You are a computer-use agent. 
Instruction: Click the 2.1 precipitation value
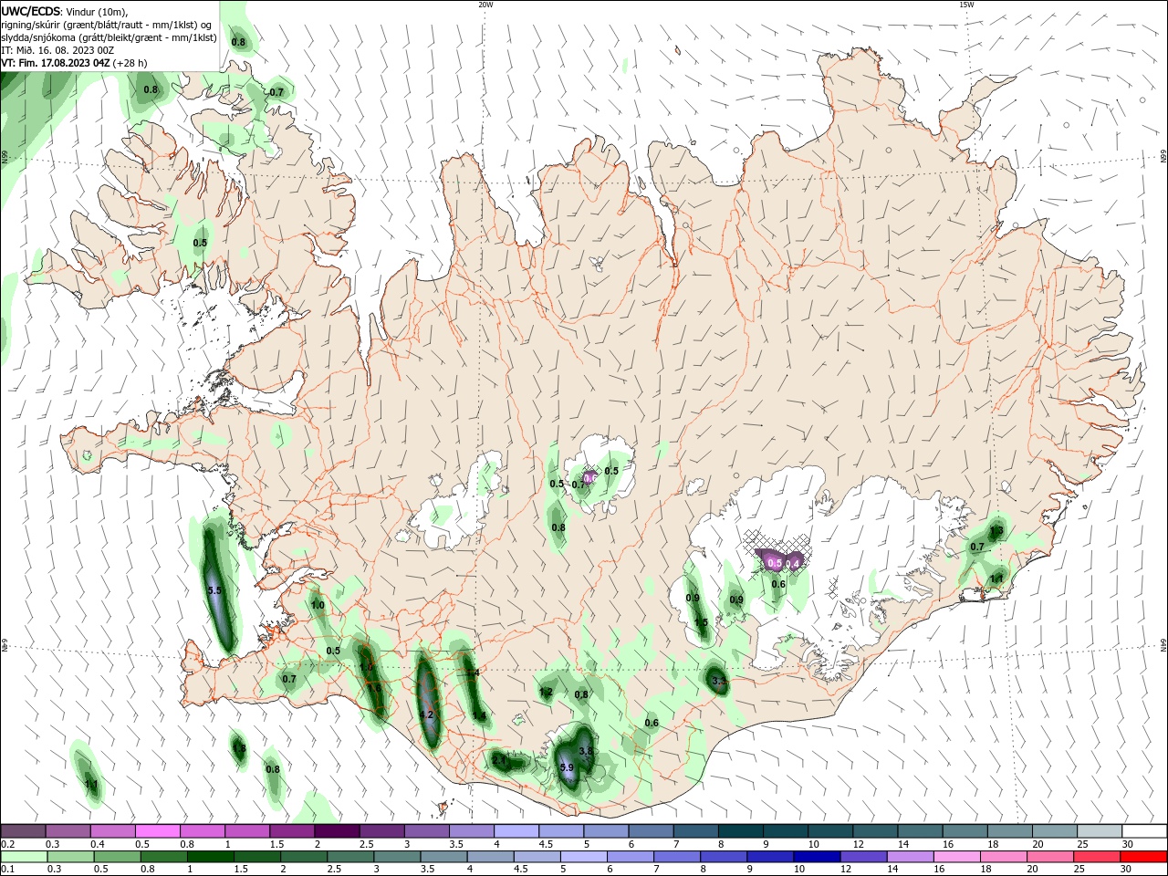pyautogui.click(x=499, y=759)
